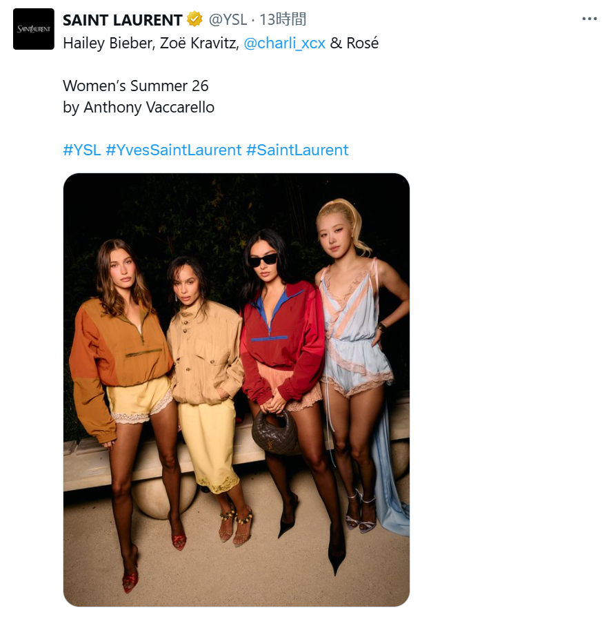Screen dimensions: 611x617
Task: Click the dark woven handbag in photo
Action: (x=275, y=431)
